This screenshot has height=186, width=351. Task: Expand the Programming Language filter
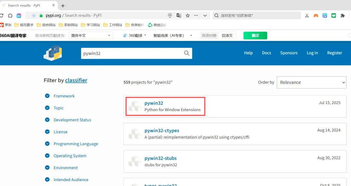[x=71, y=144]
